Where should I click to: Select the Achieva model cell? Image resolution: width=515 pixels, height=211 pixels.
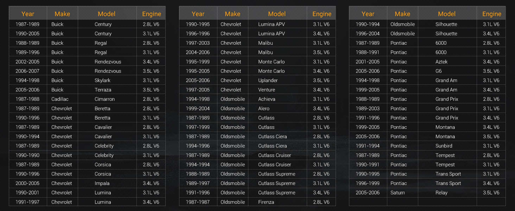(277, 99)
